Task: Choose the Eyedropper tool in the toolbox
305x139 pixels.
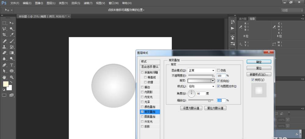Action: pos(12,35)
